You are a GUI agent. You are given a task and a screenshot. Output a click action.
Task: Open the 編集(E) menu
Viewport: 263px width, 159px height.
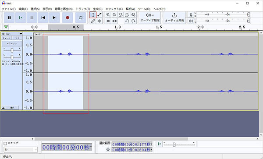tap(23, 9)
